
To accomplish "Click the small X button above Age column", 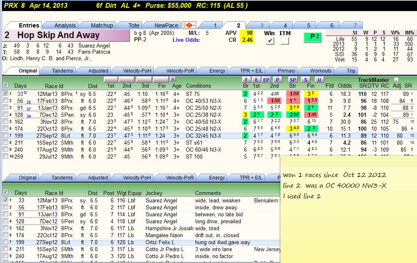I will (173, 79).
